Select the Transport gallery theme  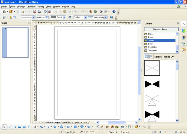(x=160, y=50)
